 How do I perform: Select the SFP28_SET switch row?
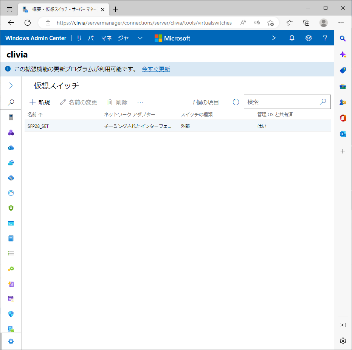pos(178,126)
